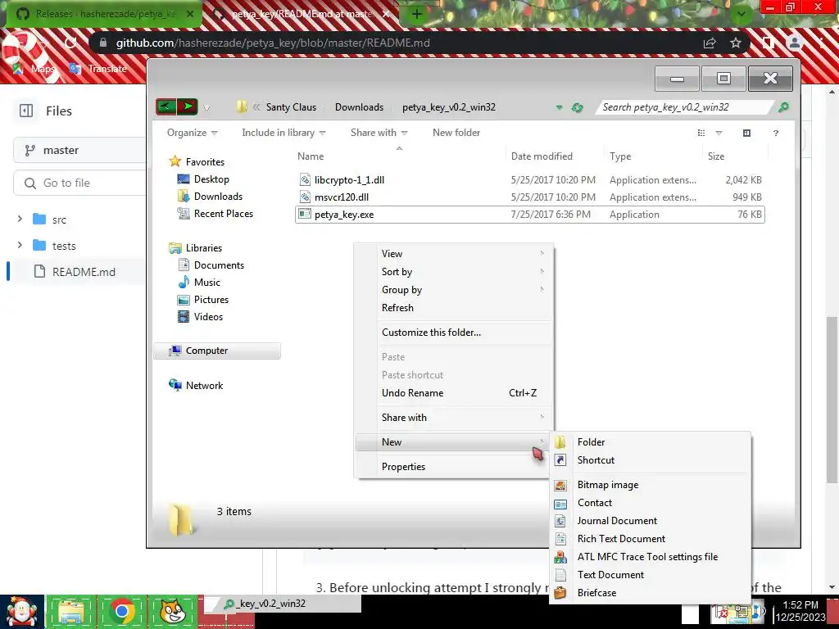Click the search magnifier icon in Explorer
The width and height of the screenshot is (839, 629).
783,107
